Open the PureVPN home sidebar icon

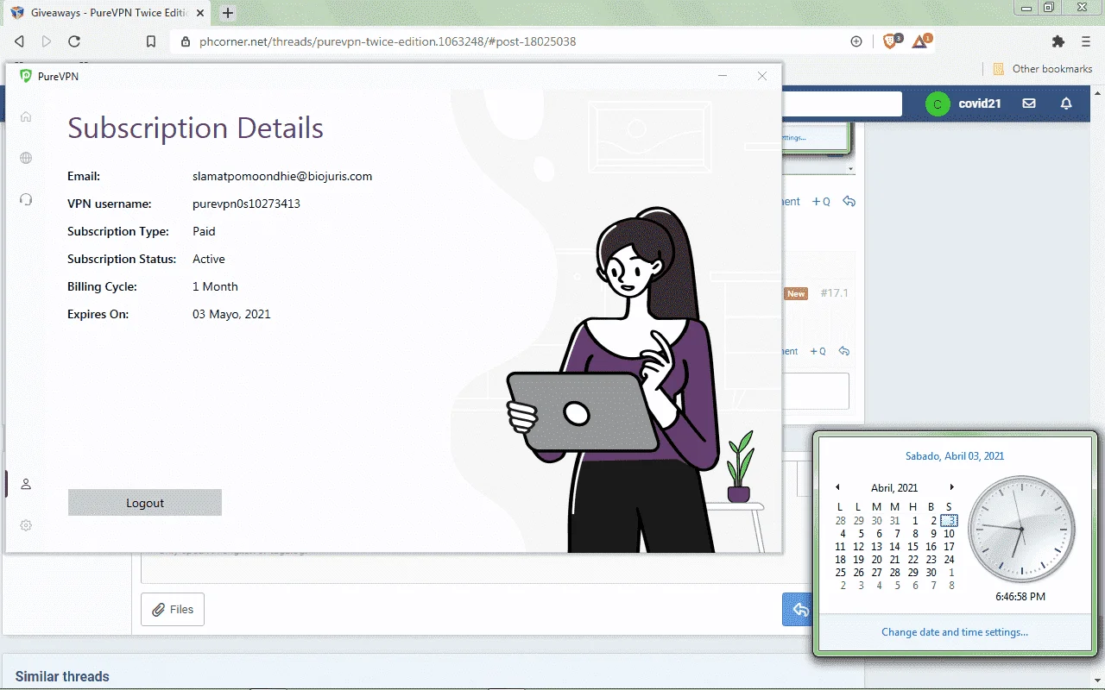click(26, 116)
